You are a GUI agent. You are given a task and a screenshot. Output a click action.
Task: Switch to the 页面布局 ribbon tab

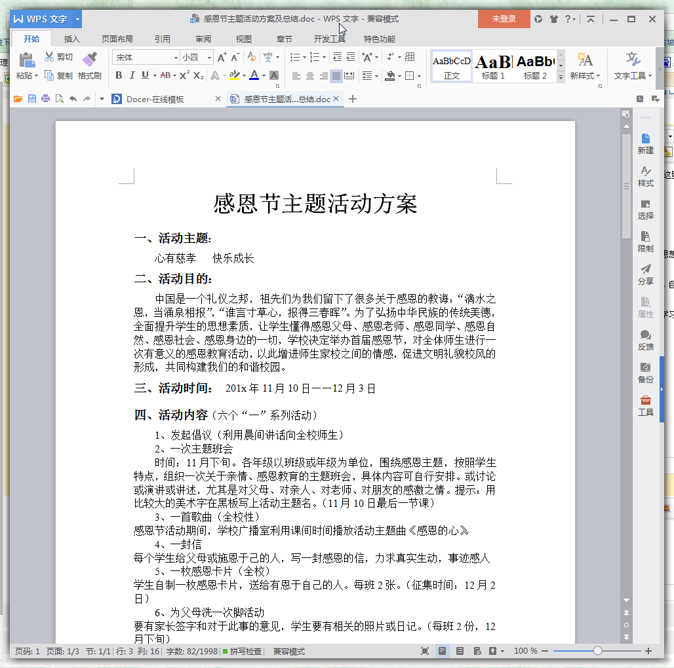117,39
